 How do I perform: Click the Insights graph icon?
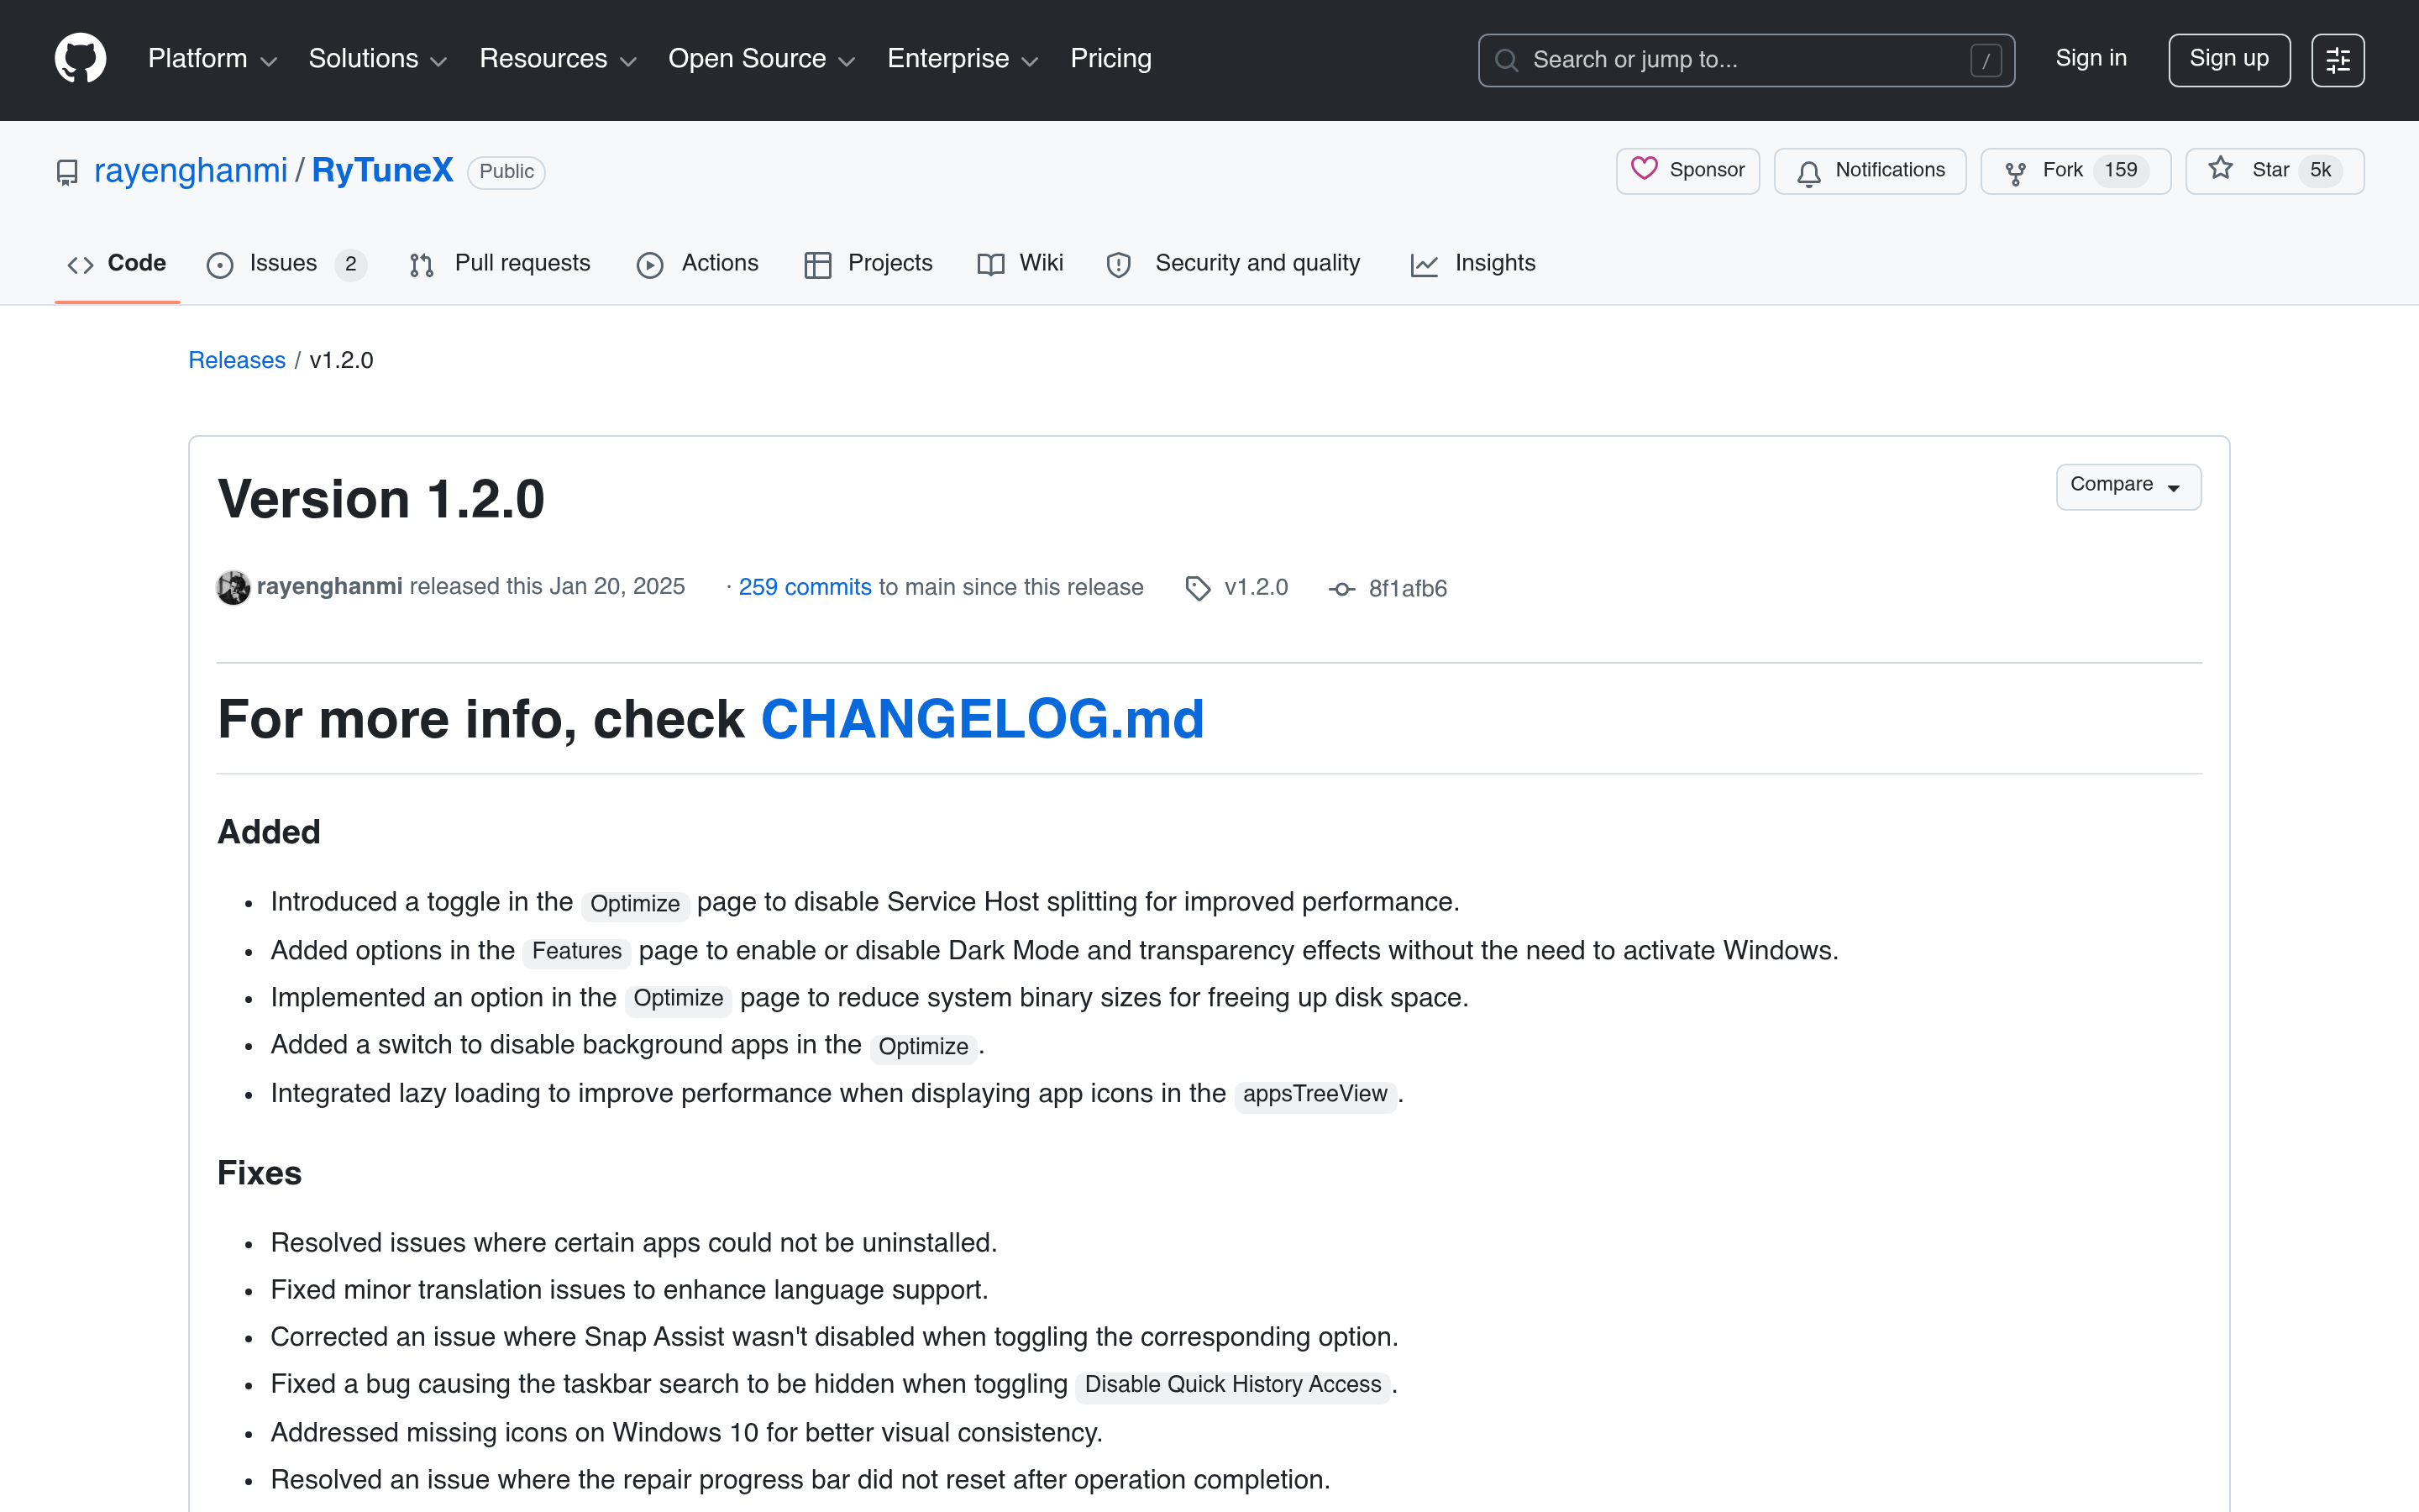[1425, 265]
